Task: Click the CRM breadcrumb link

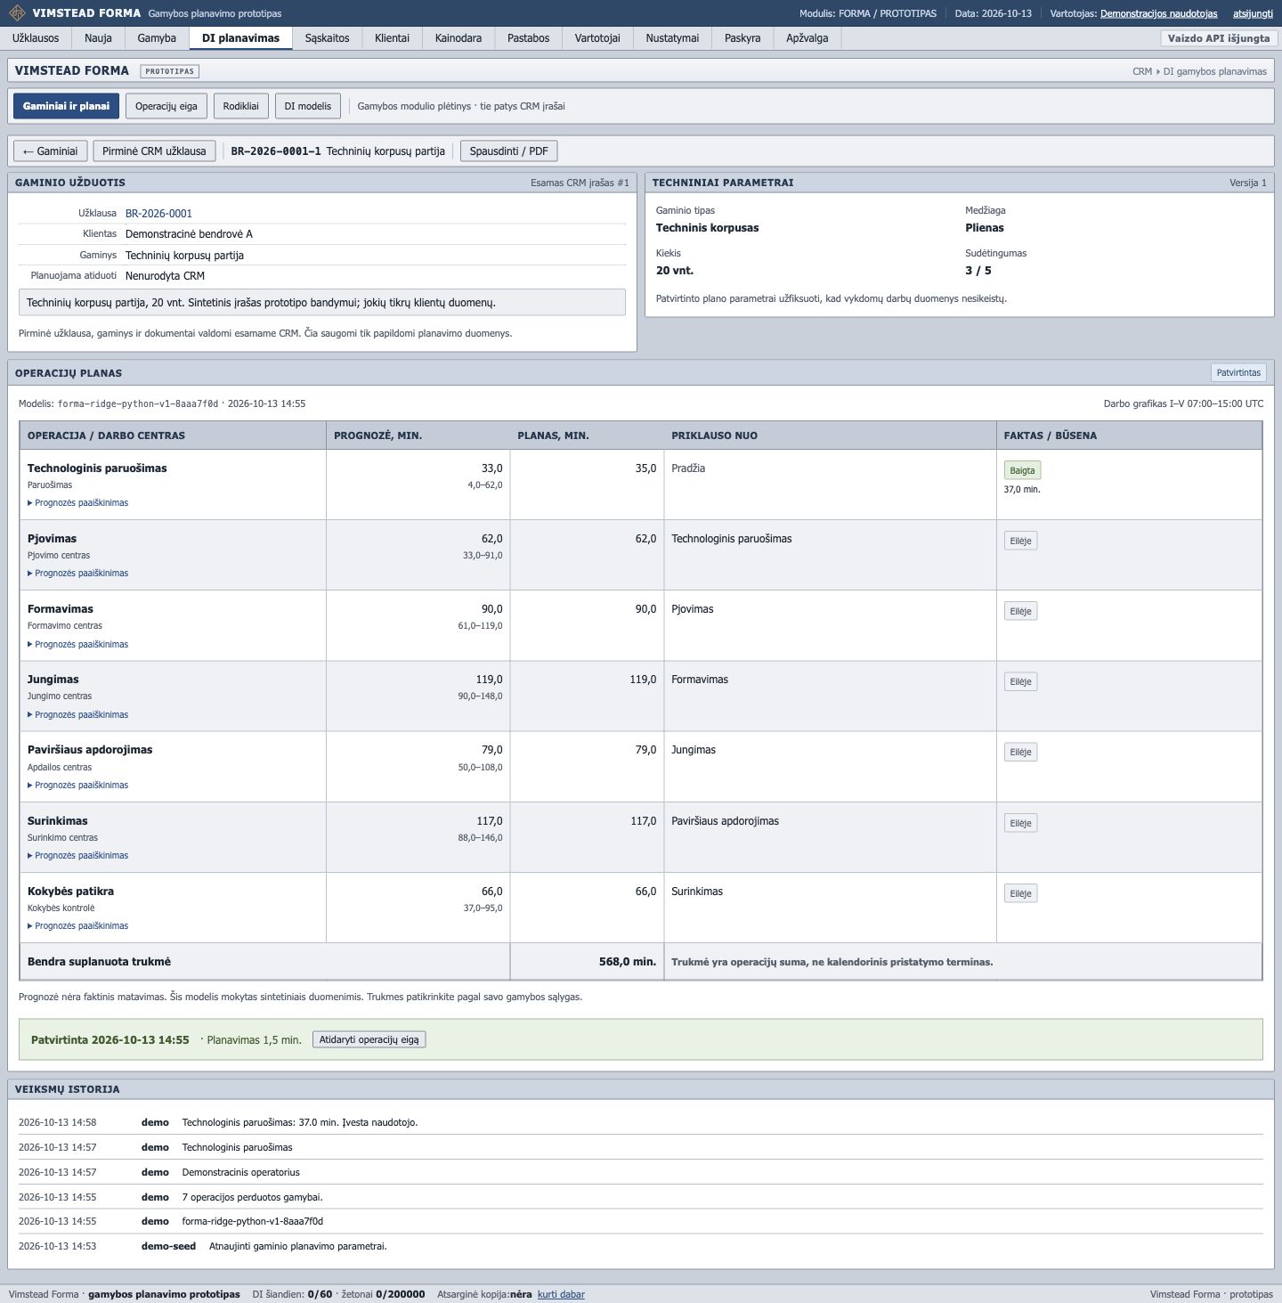Action: 1142,71
